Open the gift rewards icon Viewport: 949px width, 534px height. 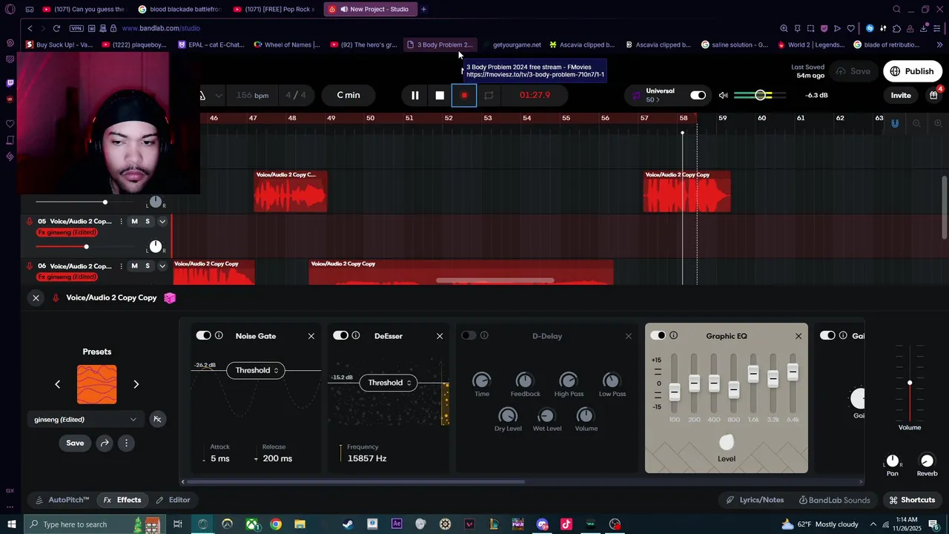click(x=934, y=95)
